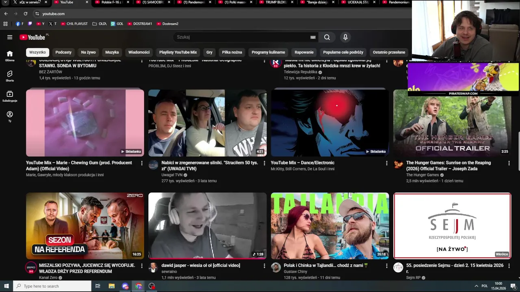Open more options for Dance/Electronic mix

pyautogui.click(x=387, y=163)
